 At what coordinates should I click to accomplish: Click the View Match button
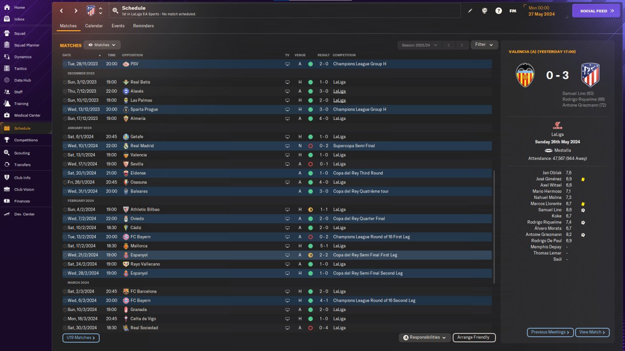pyautogui.click(x=592, y=332)
